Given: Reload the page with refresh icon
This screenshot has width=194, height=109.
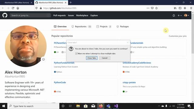Looking at the screenshot, I should 13,8.
